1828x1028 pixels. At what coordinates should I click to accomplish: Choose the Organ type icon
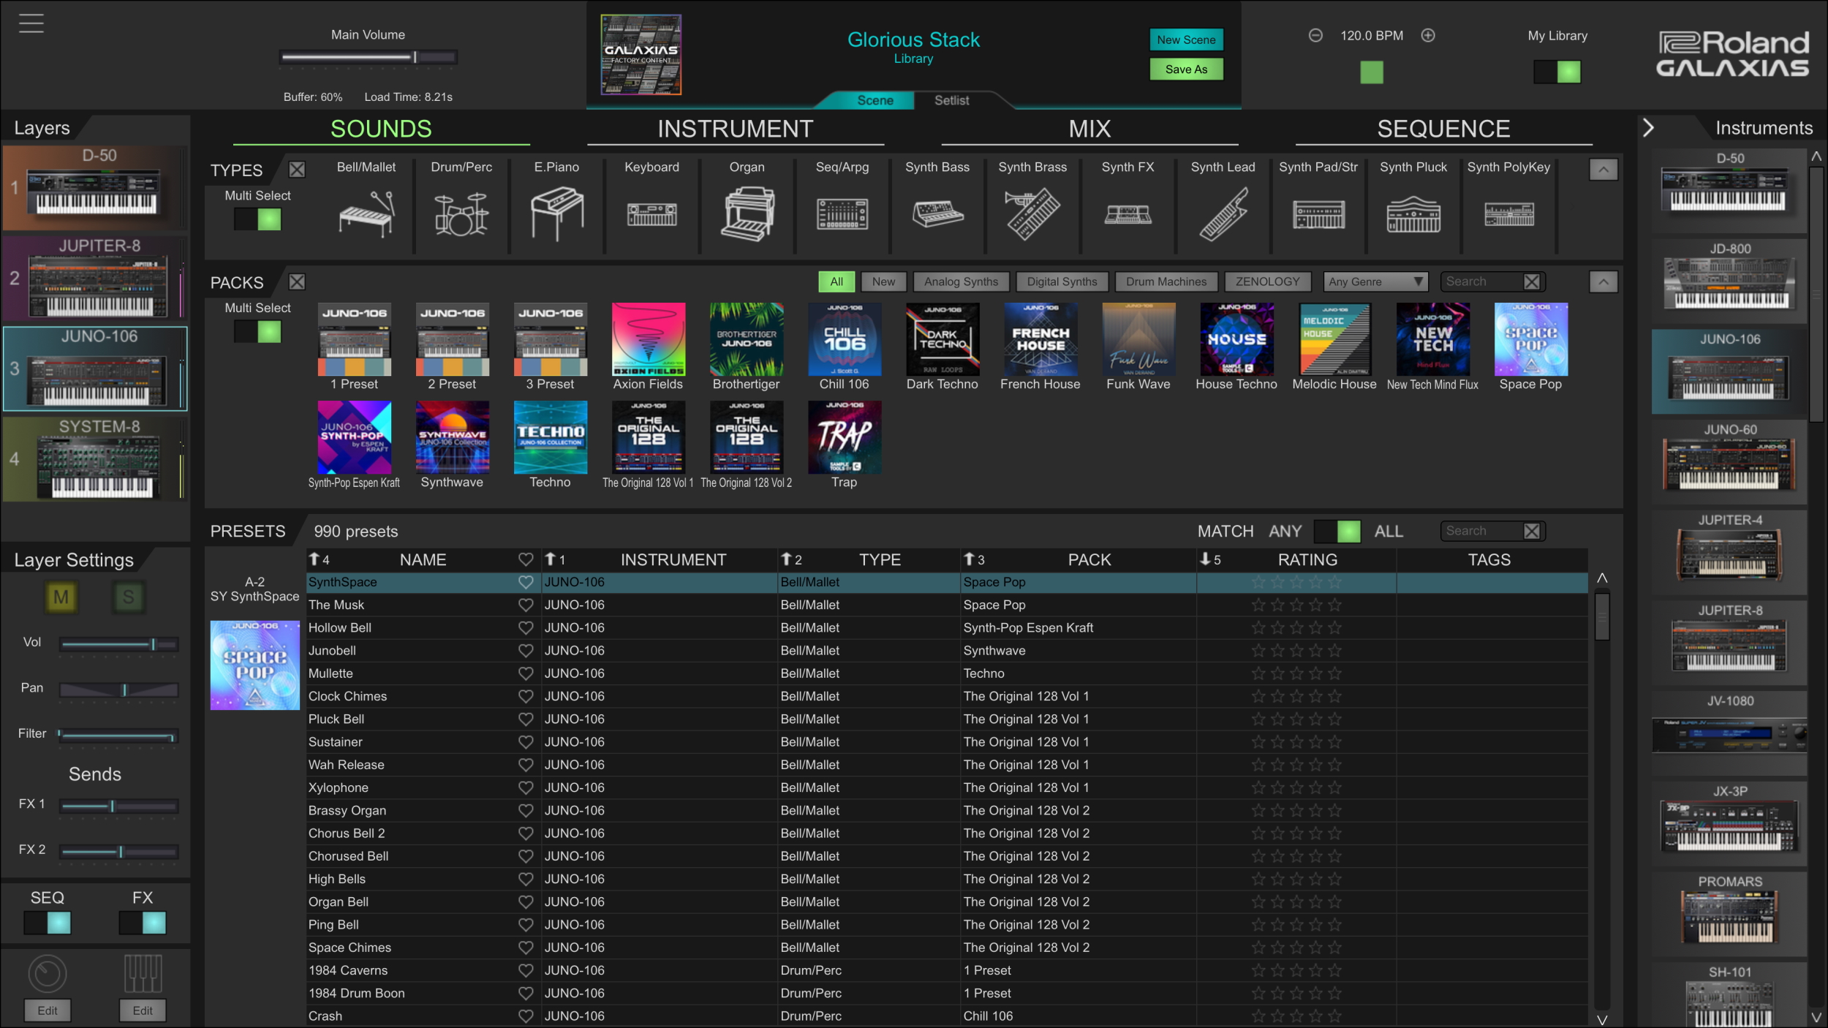click(747, 213)
